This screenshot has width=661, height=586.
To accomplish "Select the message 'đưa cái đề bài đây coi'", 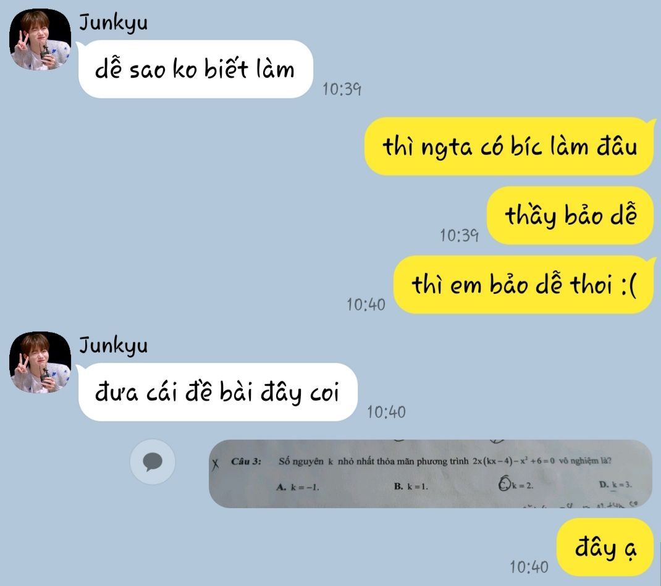I will tap(218, 391).
